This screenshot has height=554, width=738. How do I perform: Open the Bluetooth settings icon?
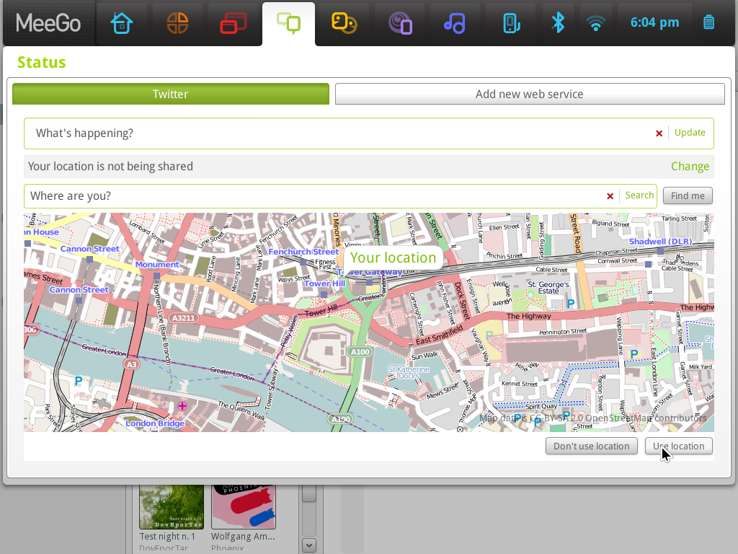tap(559, 22)
